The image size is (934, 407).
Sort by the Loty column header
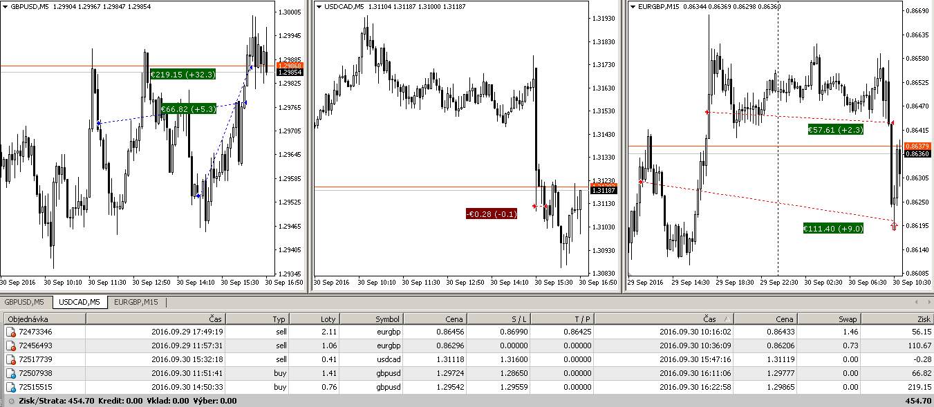(x=315, y=319)
